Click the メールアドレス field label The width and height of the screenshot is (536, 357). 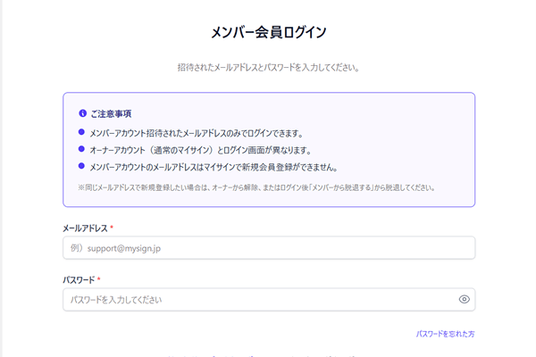point(85,228)
